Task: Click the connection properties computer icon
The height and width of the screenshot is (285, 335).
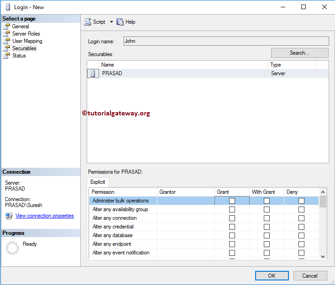Action: pos(9,216)
